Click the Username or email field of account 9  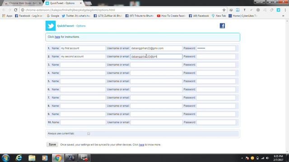(x=156, y=114)
